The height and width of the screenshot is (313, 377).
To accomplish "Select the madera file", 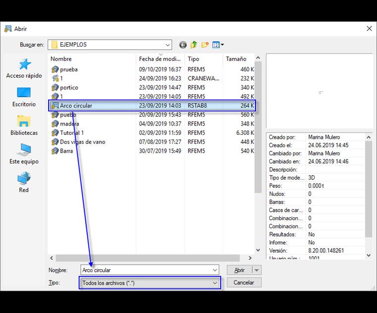I will coord(69,124).
